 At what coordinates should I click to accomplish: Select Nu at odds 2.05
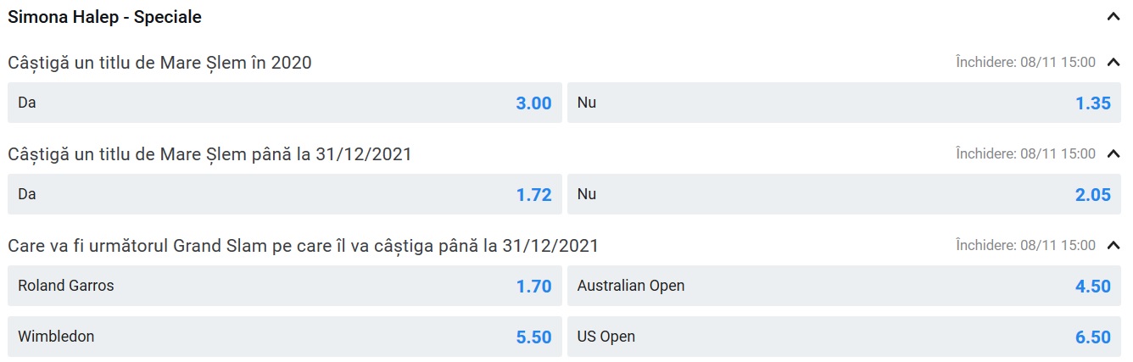tap(844, 194)
